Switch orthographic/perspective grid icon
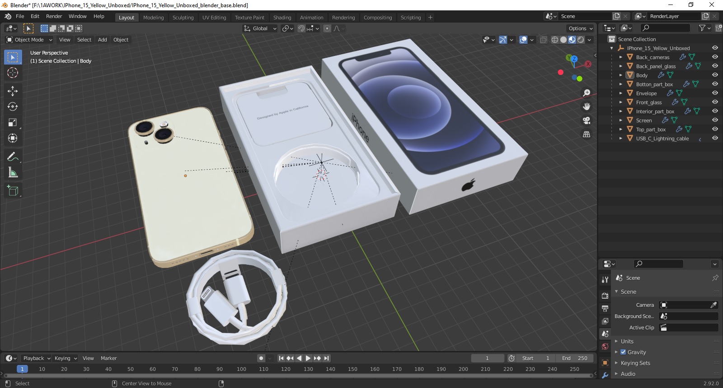Viewport: 723px width, 388px height. [x=587, y=134]
